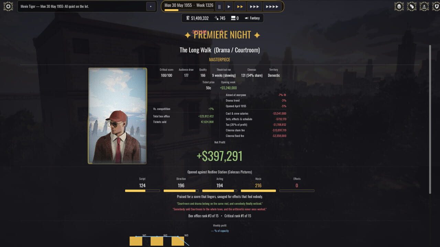Pause the game time
Screen dimensions: 440x247
tap(219, 7)
